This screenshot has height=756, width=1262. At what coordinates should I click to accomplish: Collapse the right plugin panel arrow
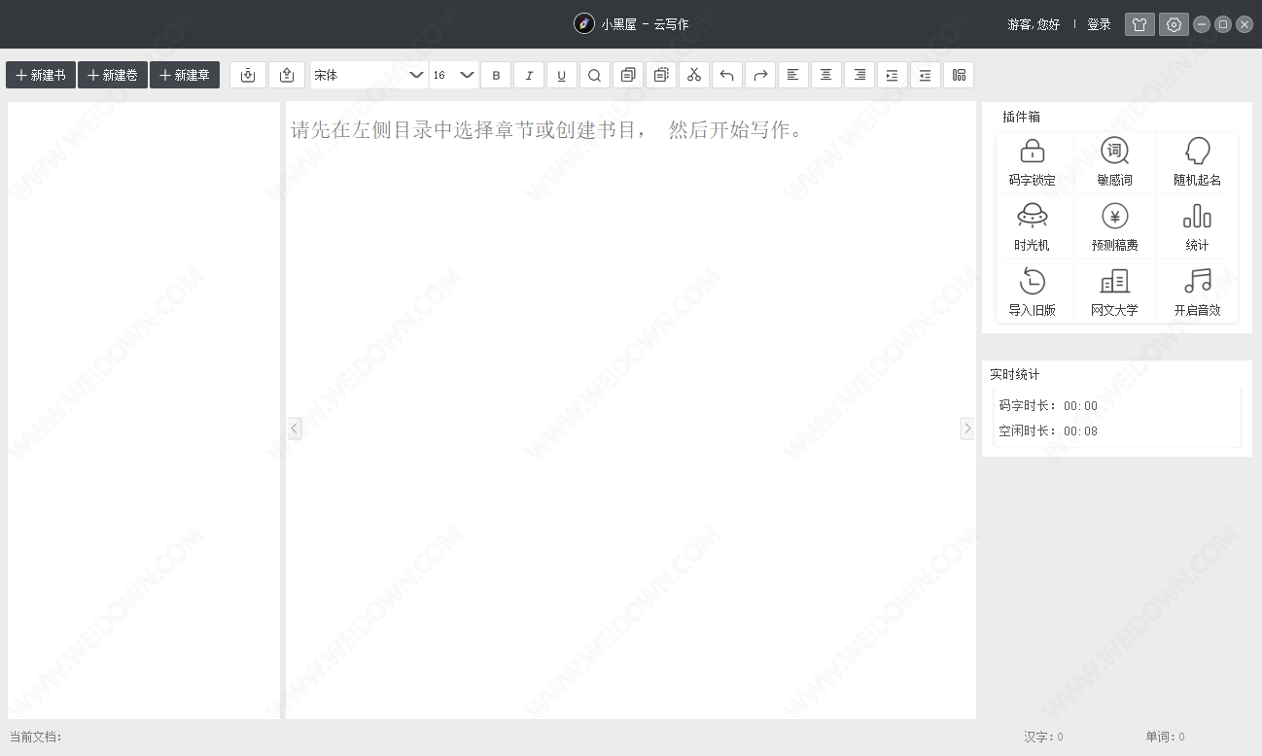(967, 428)
